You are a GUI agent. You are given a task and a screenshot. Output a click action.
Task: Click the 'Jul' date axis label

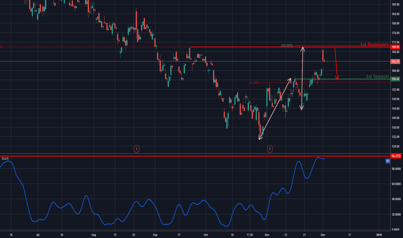(x=38, y=235)
